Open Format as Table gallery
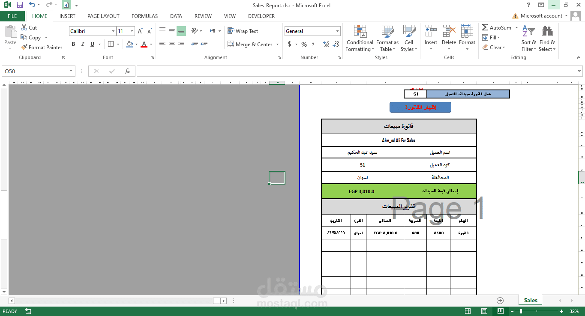 [x=387, y=39]
